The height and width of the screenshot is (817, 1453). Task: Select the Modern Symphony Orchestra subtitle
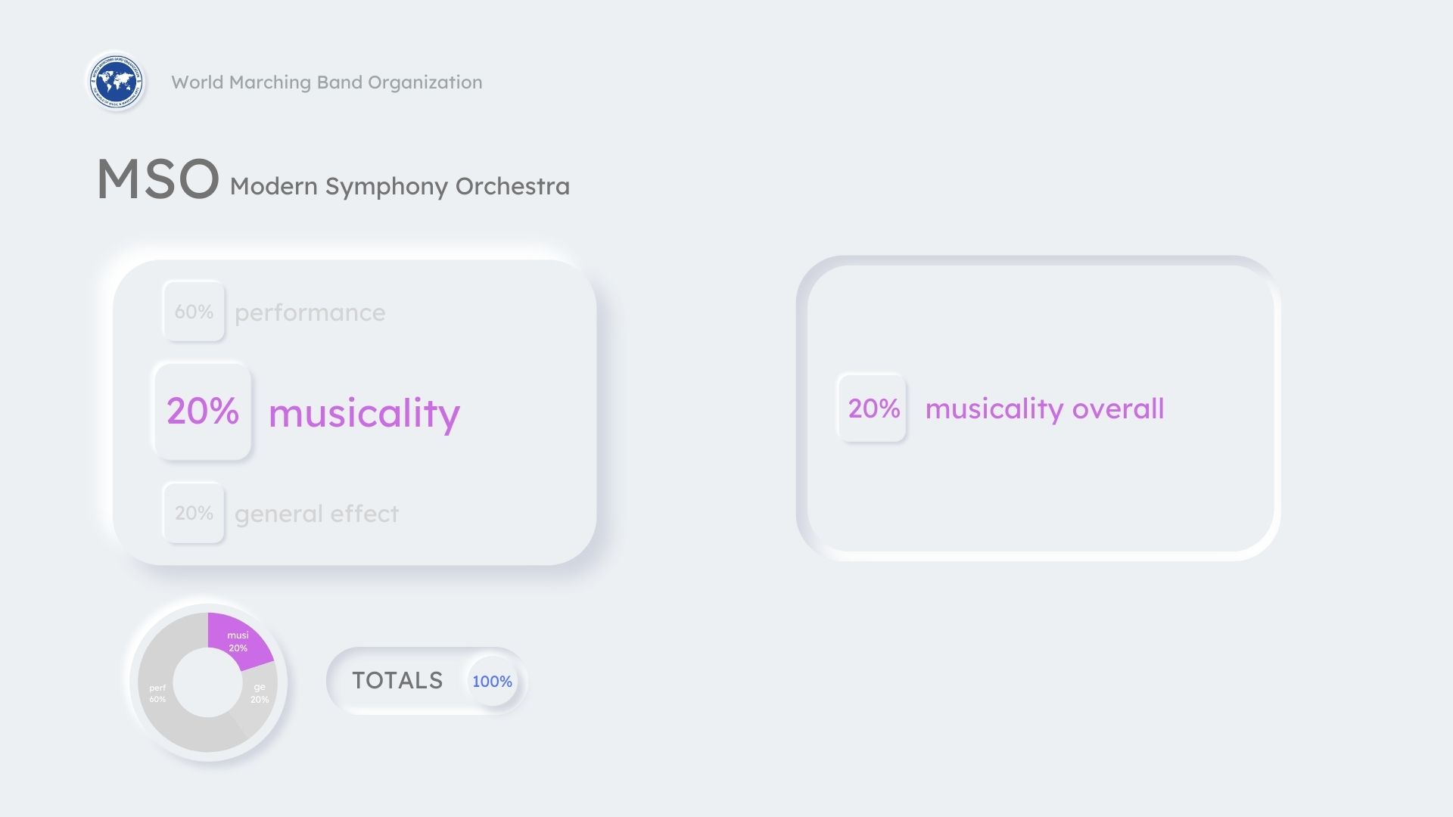coord(400,186)
